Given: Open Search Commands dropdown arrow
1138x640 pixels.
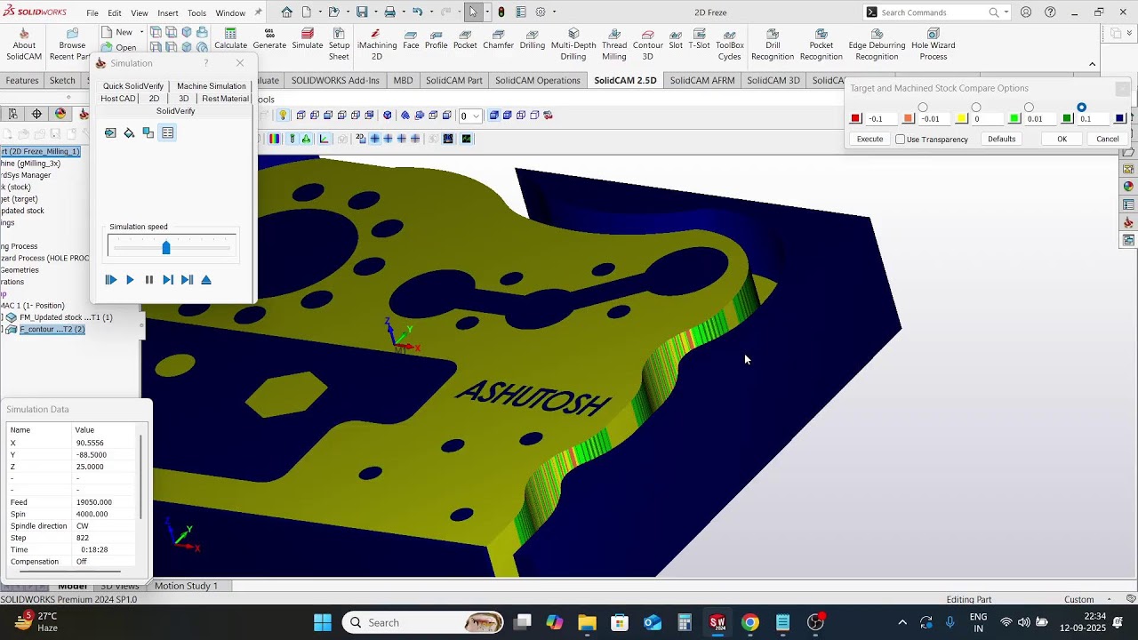Looking at the screenshot, I should click(1006, 12).
